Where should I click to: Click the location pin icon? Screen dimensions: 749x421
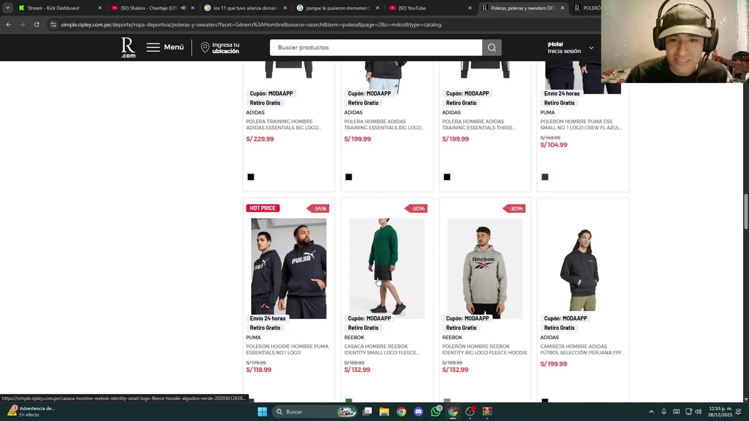tap(205, 47)
